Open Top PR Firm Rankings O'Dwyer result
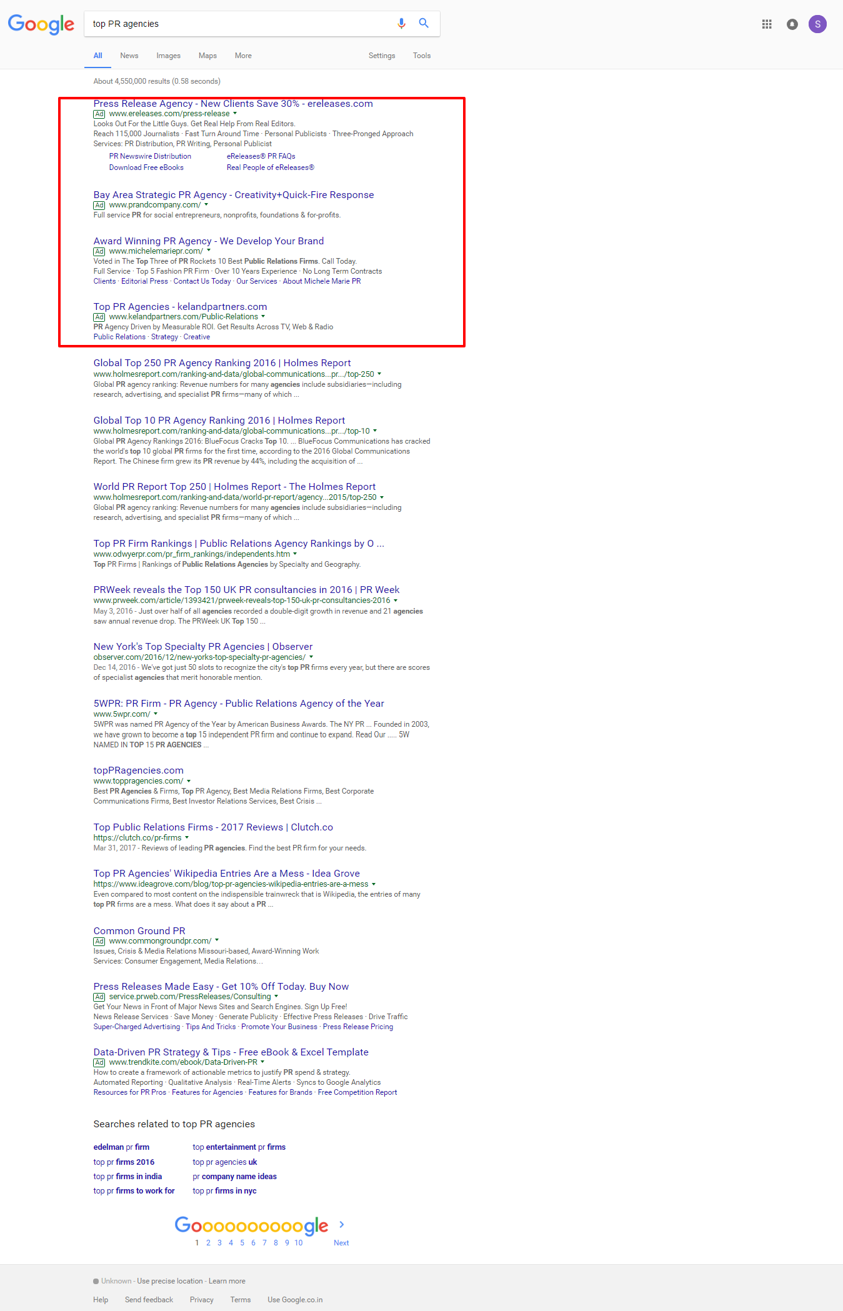The width and height of the screenshot is (843, 1311). tap(239, 544)
